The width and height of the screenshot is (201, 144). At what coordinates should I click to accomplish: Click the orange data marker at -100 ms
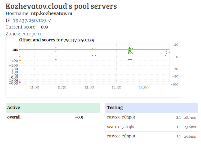coord(20,61)
